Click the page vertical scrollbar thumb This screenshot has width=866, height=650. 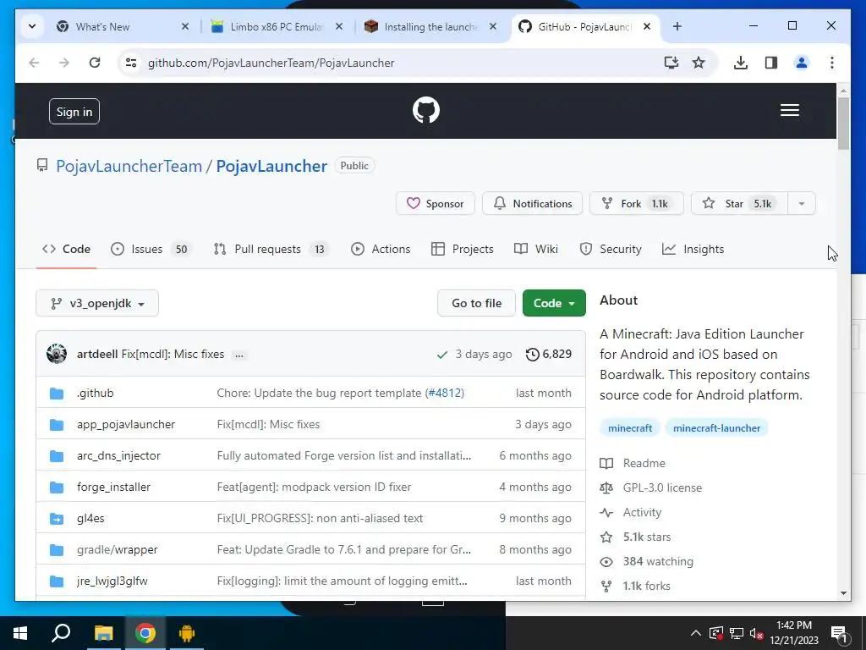click(843, 123)
